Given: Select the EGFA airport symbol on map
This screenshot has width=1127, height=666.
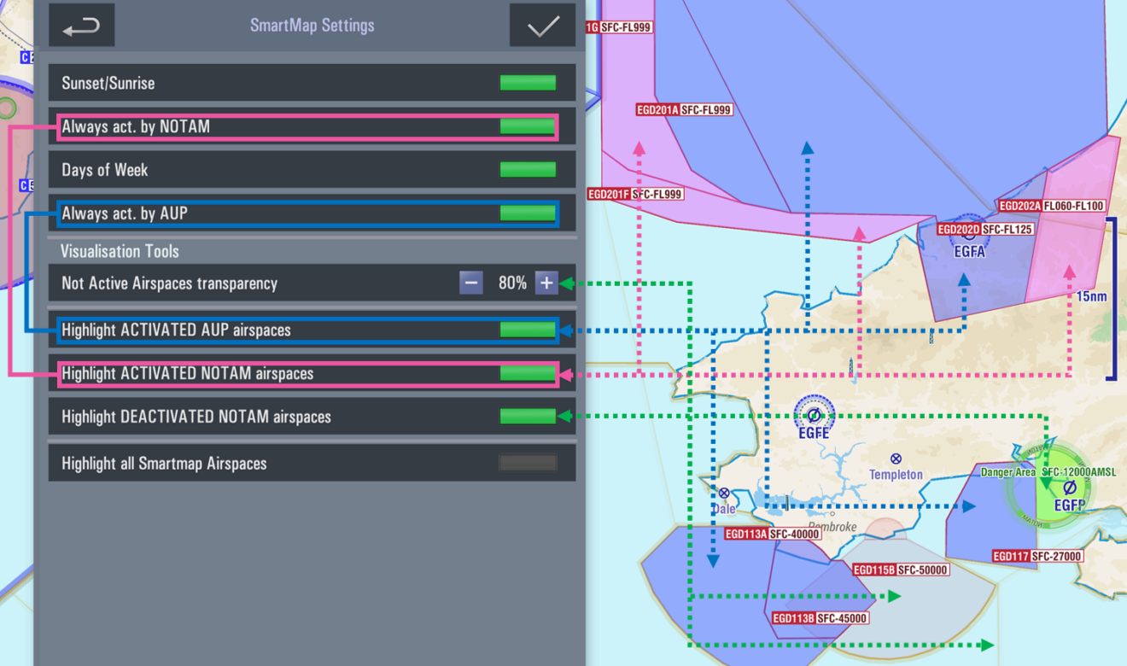Looking at the screenshot, I should (x=969, y=232).
